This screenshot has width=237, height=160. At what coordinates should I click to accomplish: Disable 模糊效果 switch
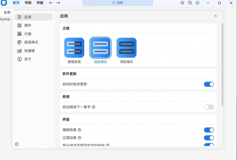click(209, 130)
